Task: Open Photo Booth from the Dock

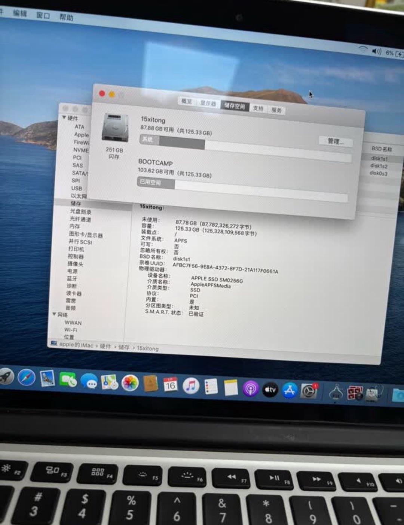Action: click(355, 393)
